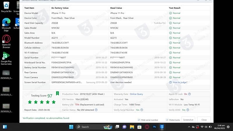Click the Testing Score 97 value
Viewport: 233px width, 131px height.
click(50, 96)
